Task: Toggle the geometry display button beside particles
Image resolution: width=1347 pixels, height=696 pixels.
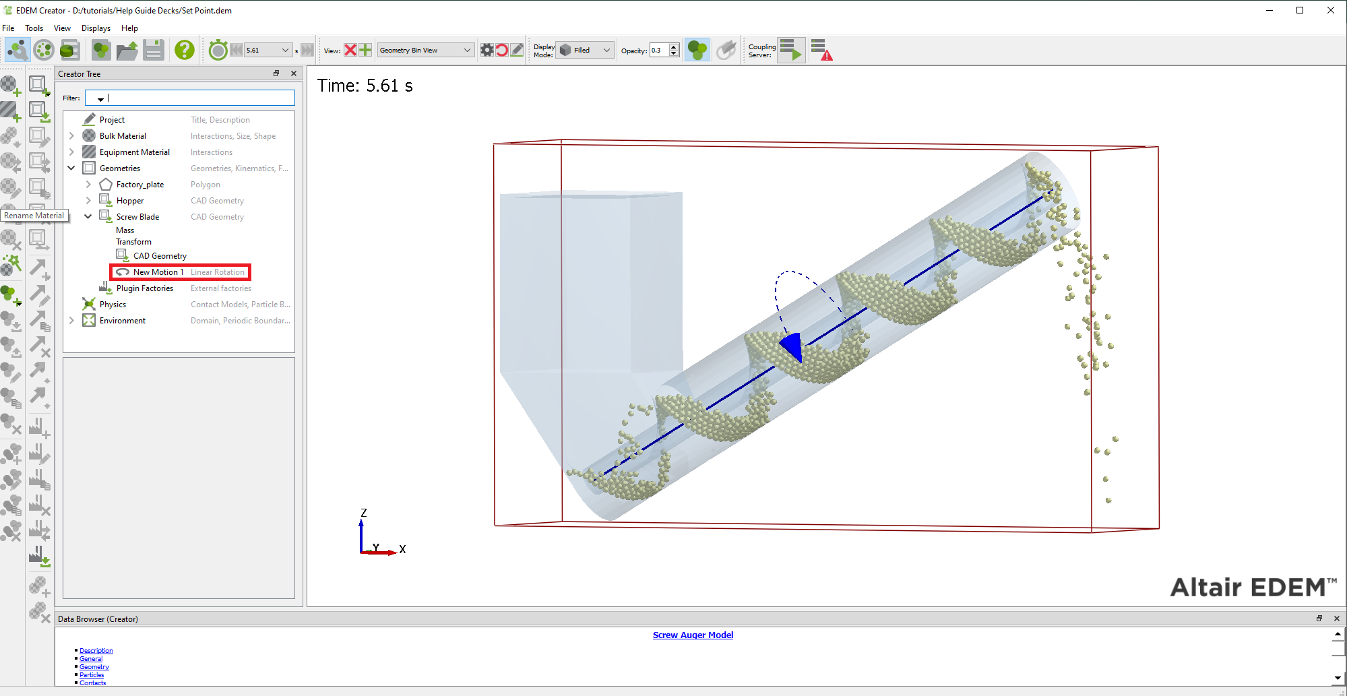Action: pos(726,50)
